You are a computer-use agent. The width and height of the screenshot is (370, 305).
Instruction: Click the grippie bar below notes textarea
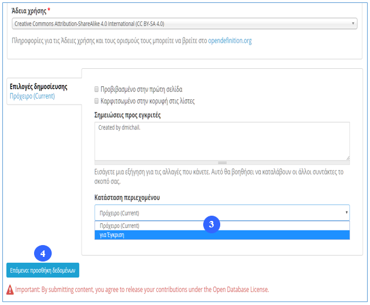click(221, 163)
